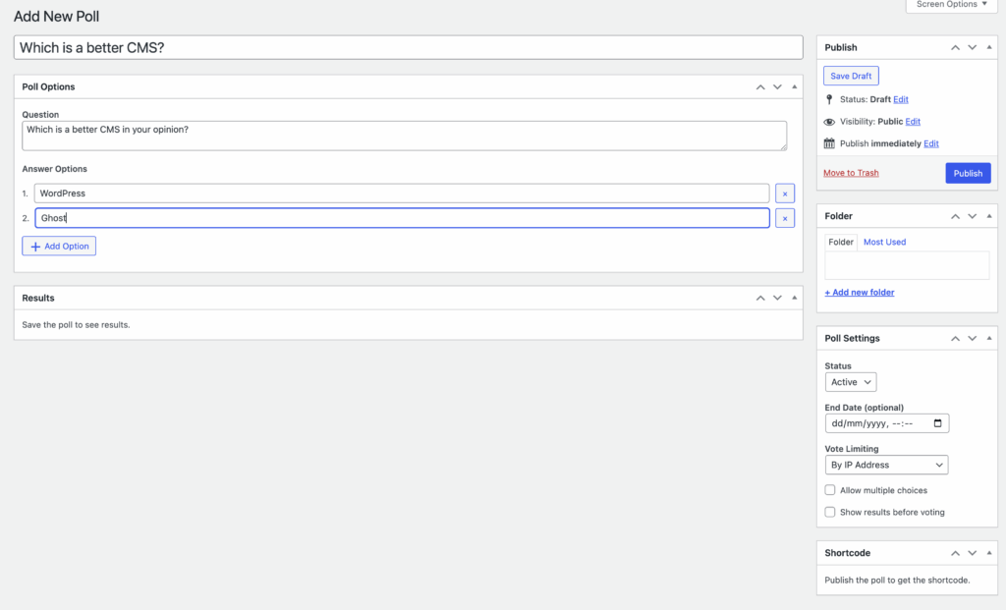Click the Add Option button
1006x610 pixels.
[59, 246]
